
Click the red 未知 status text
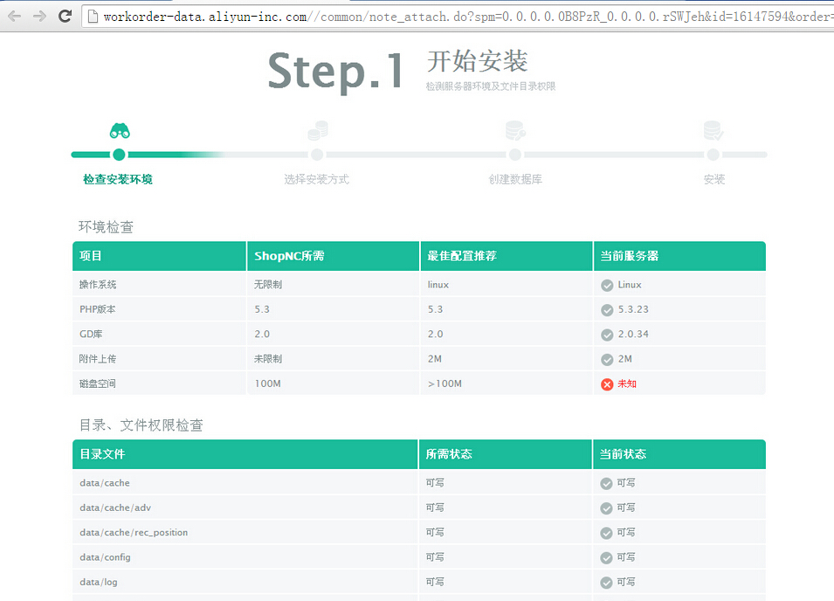[627, 384]
